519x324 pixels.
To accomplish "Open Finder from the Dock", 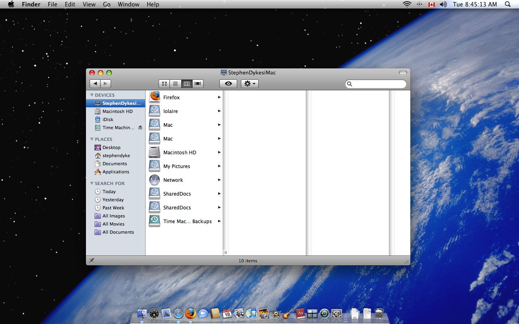I will coord(142,313).
